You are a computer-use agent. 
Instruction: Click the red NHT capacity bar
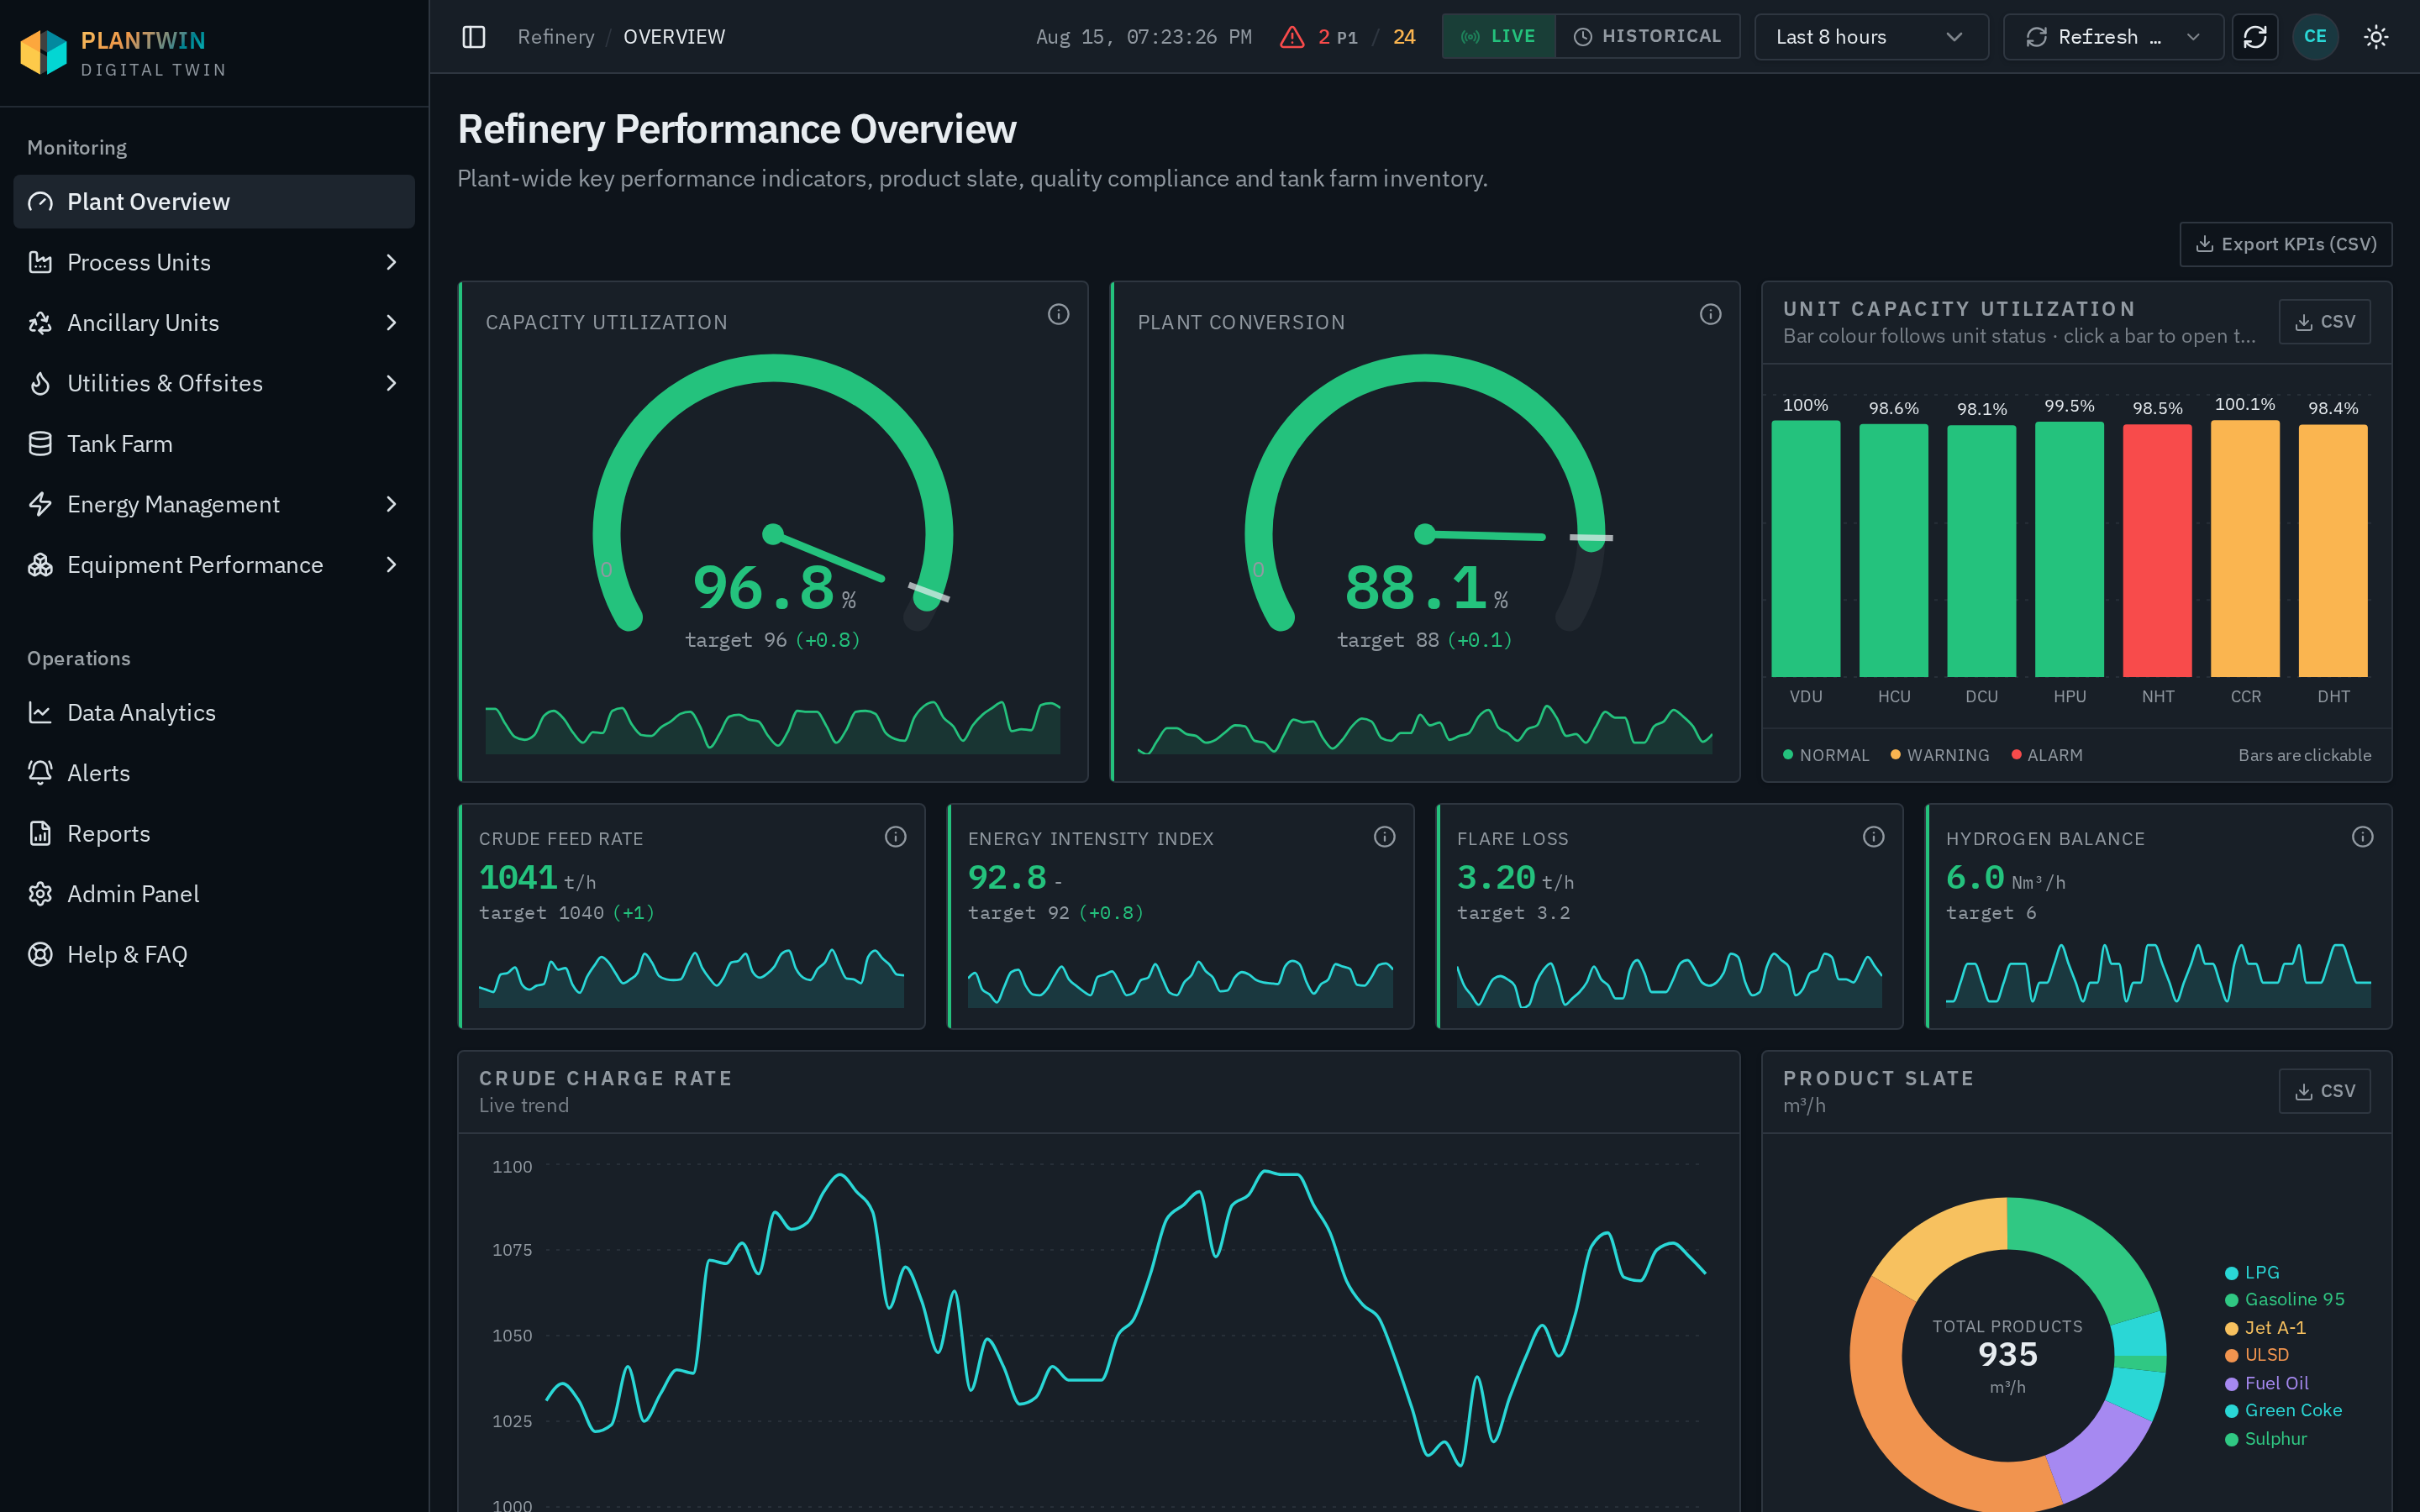[2157, 551]
